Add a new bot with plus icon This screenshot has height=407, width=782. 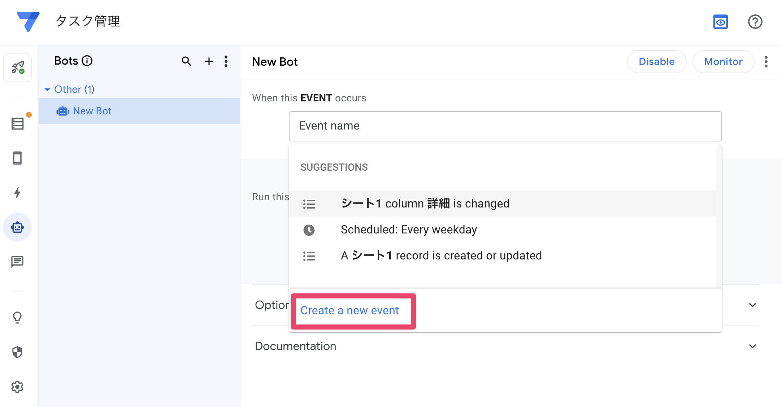tap(209, 61)
